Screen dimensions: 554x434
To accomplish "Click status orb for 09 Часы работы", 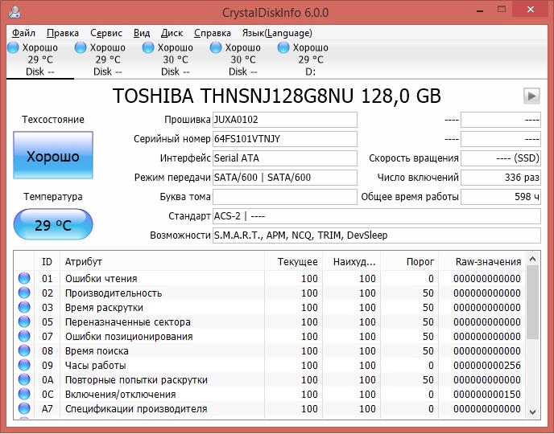I will (23, 366).
